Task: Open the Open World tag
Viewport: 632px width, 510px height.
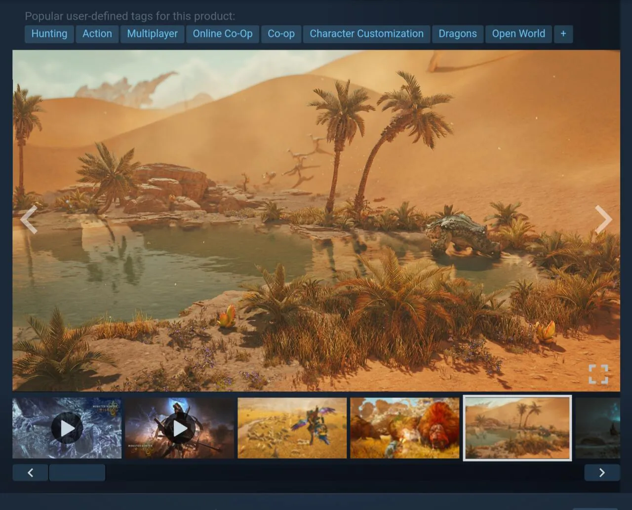Action: [518, 34]
